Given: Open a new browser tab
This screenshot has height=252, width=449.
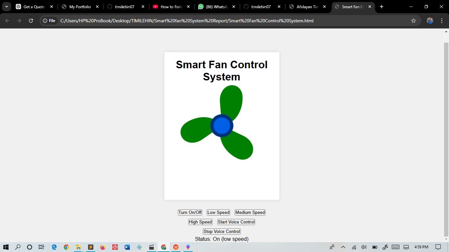Looking at the screenshot, I should click(x=382, y=7).
